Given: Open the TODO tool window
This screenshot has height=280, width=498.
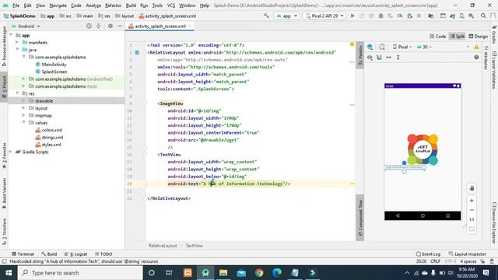Looking at the screenshot, I should click(x=103, y=254).
